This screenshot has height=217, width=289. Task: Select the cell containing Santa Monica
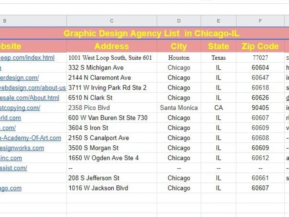[x=179, y=108]
